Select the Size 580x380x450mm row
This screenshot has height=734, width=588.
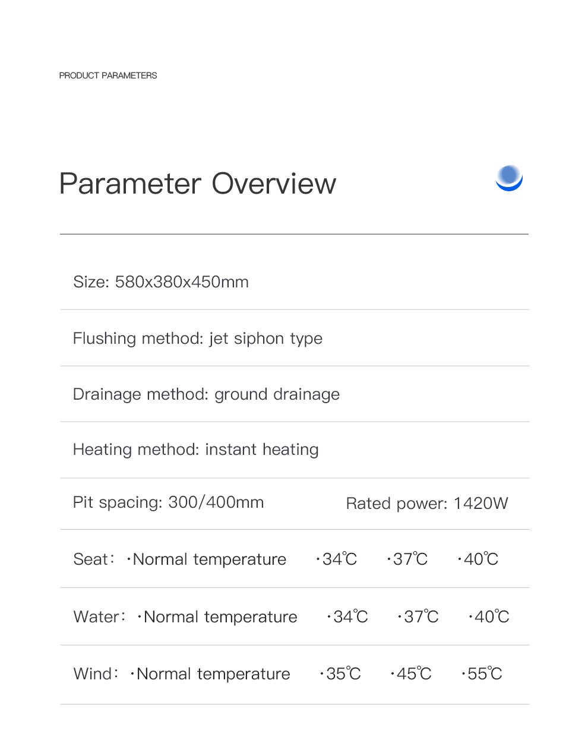coord(161,281)
